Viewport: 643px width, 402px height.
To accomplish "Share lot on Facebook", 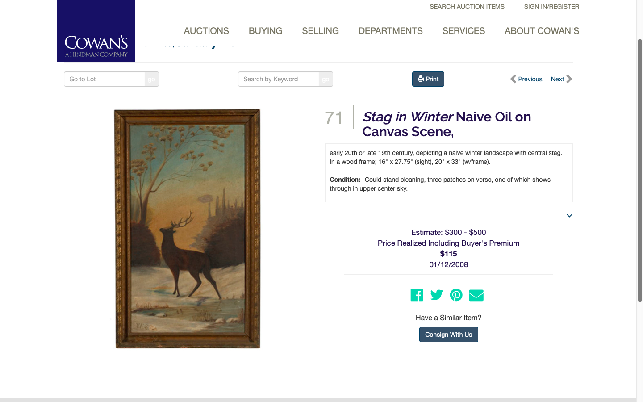I will point(417,295).
